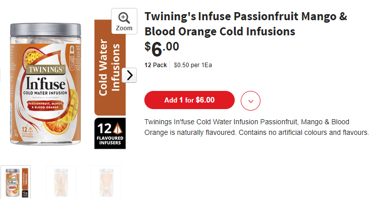Click the $6.00 price text

(162, 49)
